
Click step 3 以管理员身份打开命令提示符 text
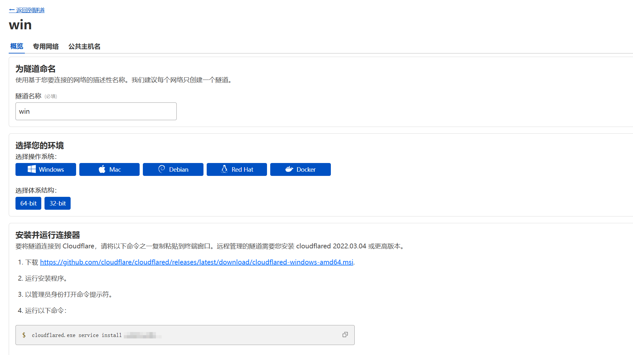[69, 294]
